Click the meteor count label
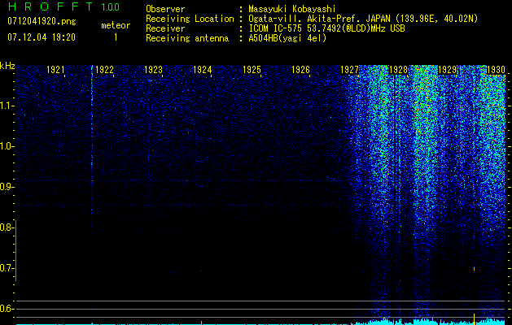 [116, 25]
